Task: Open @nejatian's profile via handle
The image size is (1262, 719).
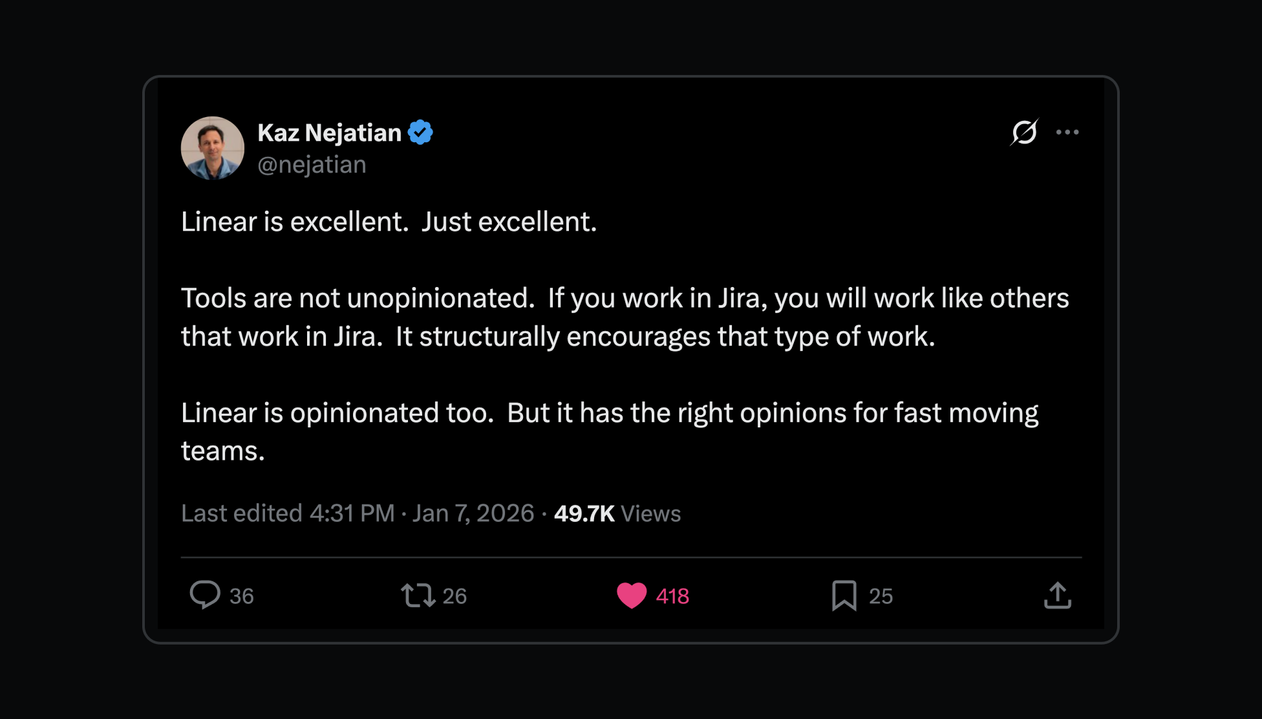Action: coord(311,164)
